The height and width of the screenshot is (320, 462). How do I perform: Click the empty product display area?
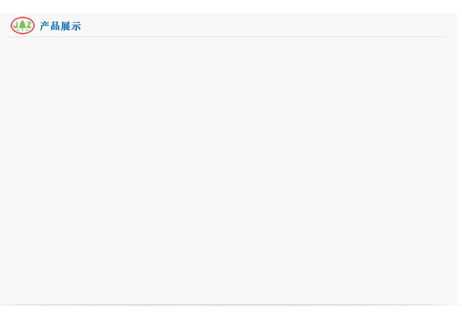pos(227,169)
